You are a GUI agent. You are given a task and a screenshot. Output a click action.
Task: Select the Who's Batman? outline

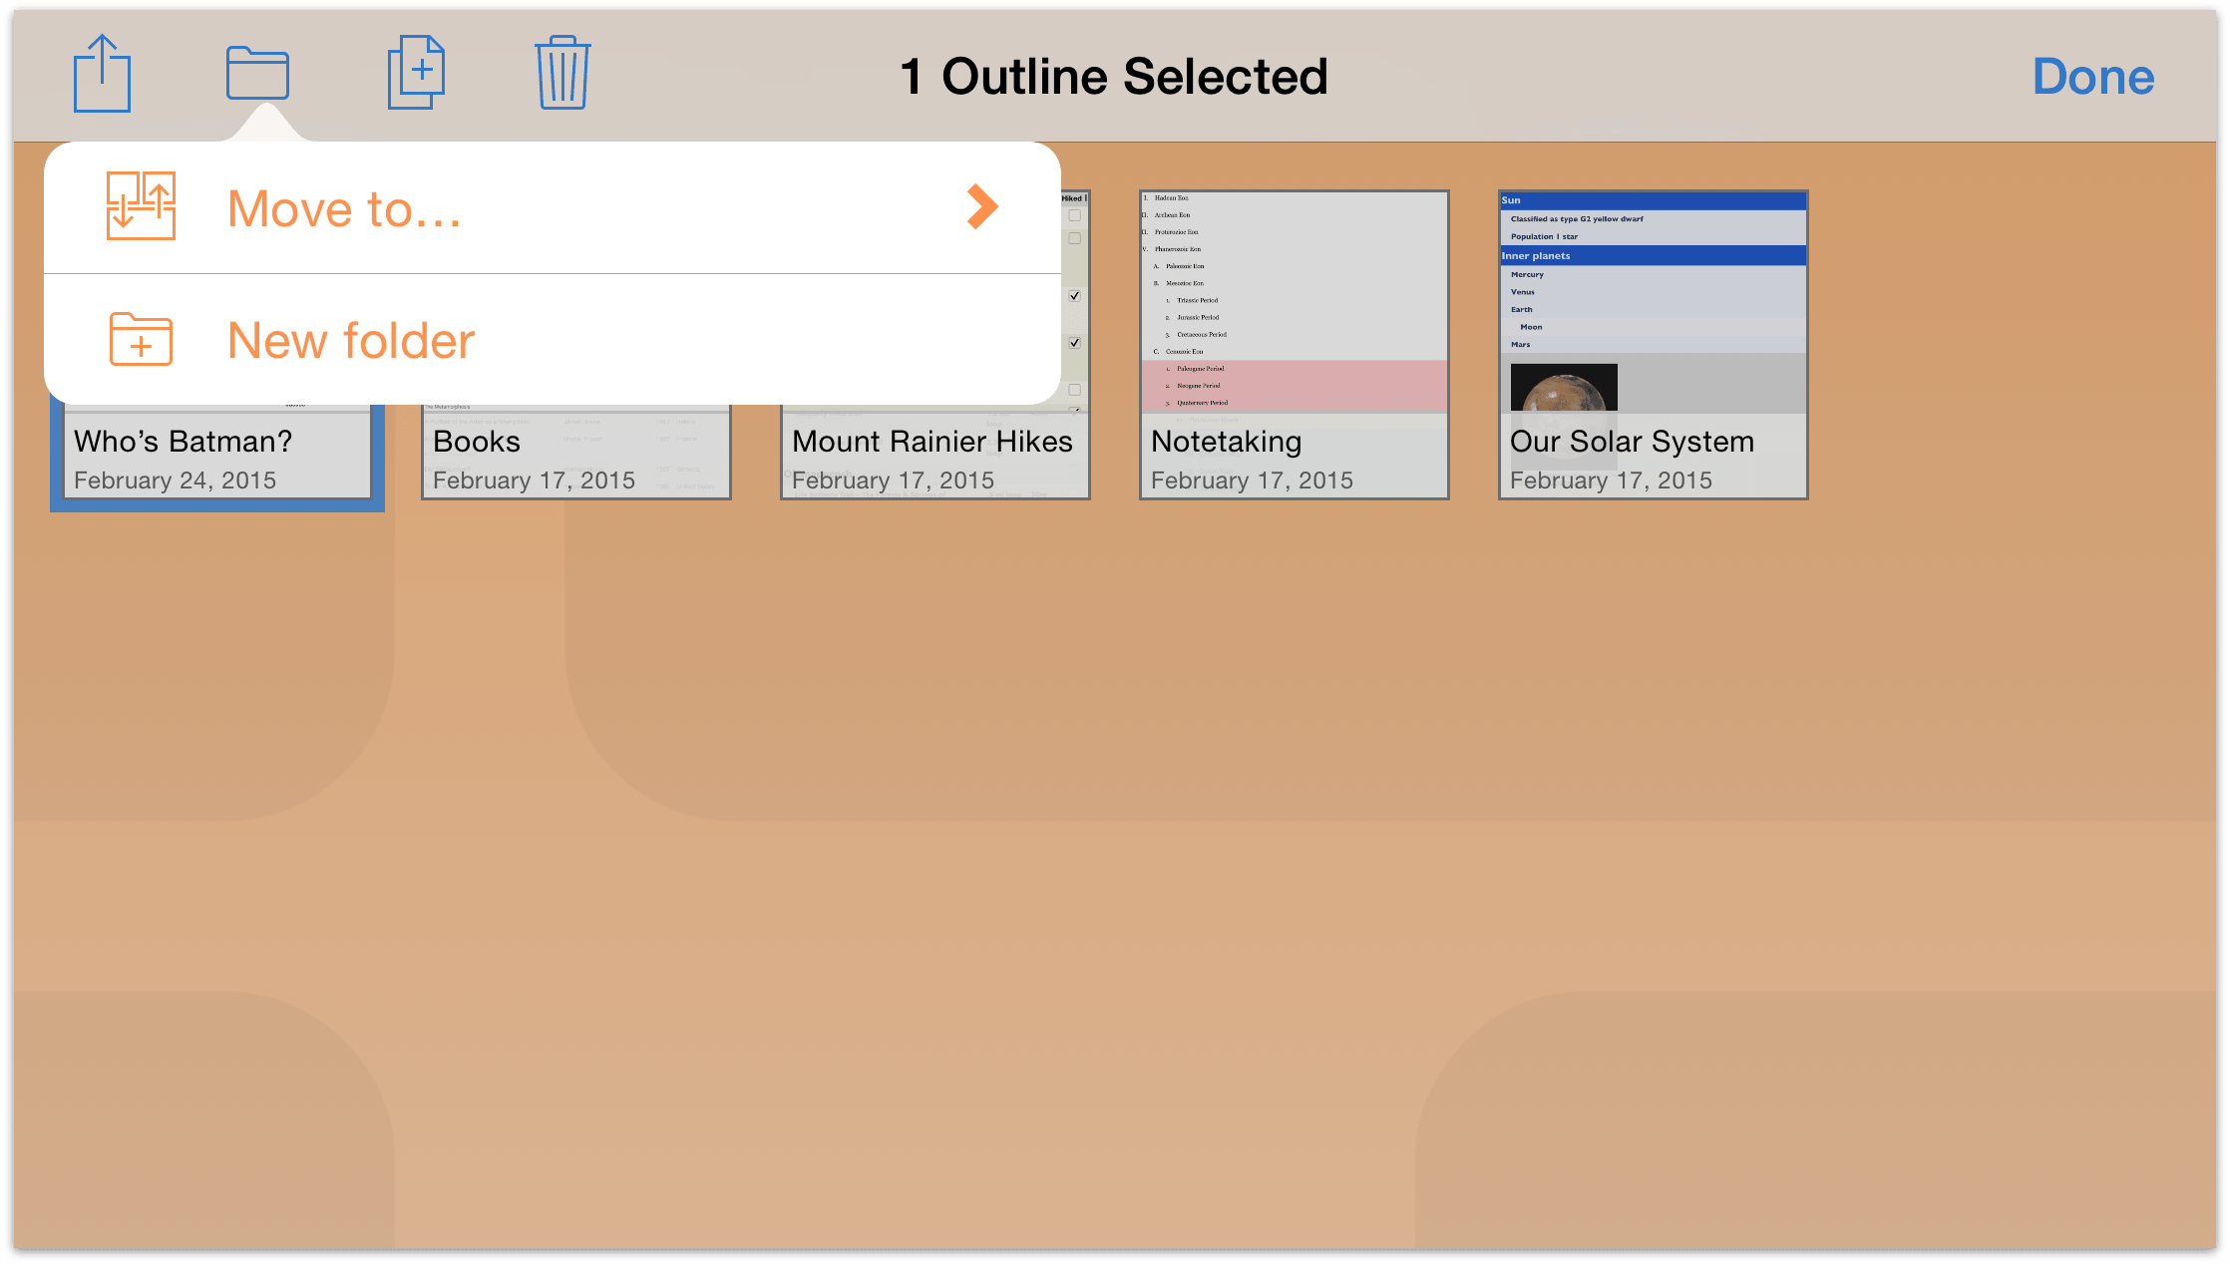pos(217,457)
